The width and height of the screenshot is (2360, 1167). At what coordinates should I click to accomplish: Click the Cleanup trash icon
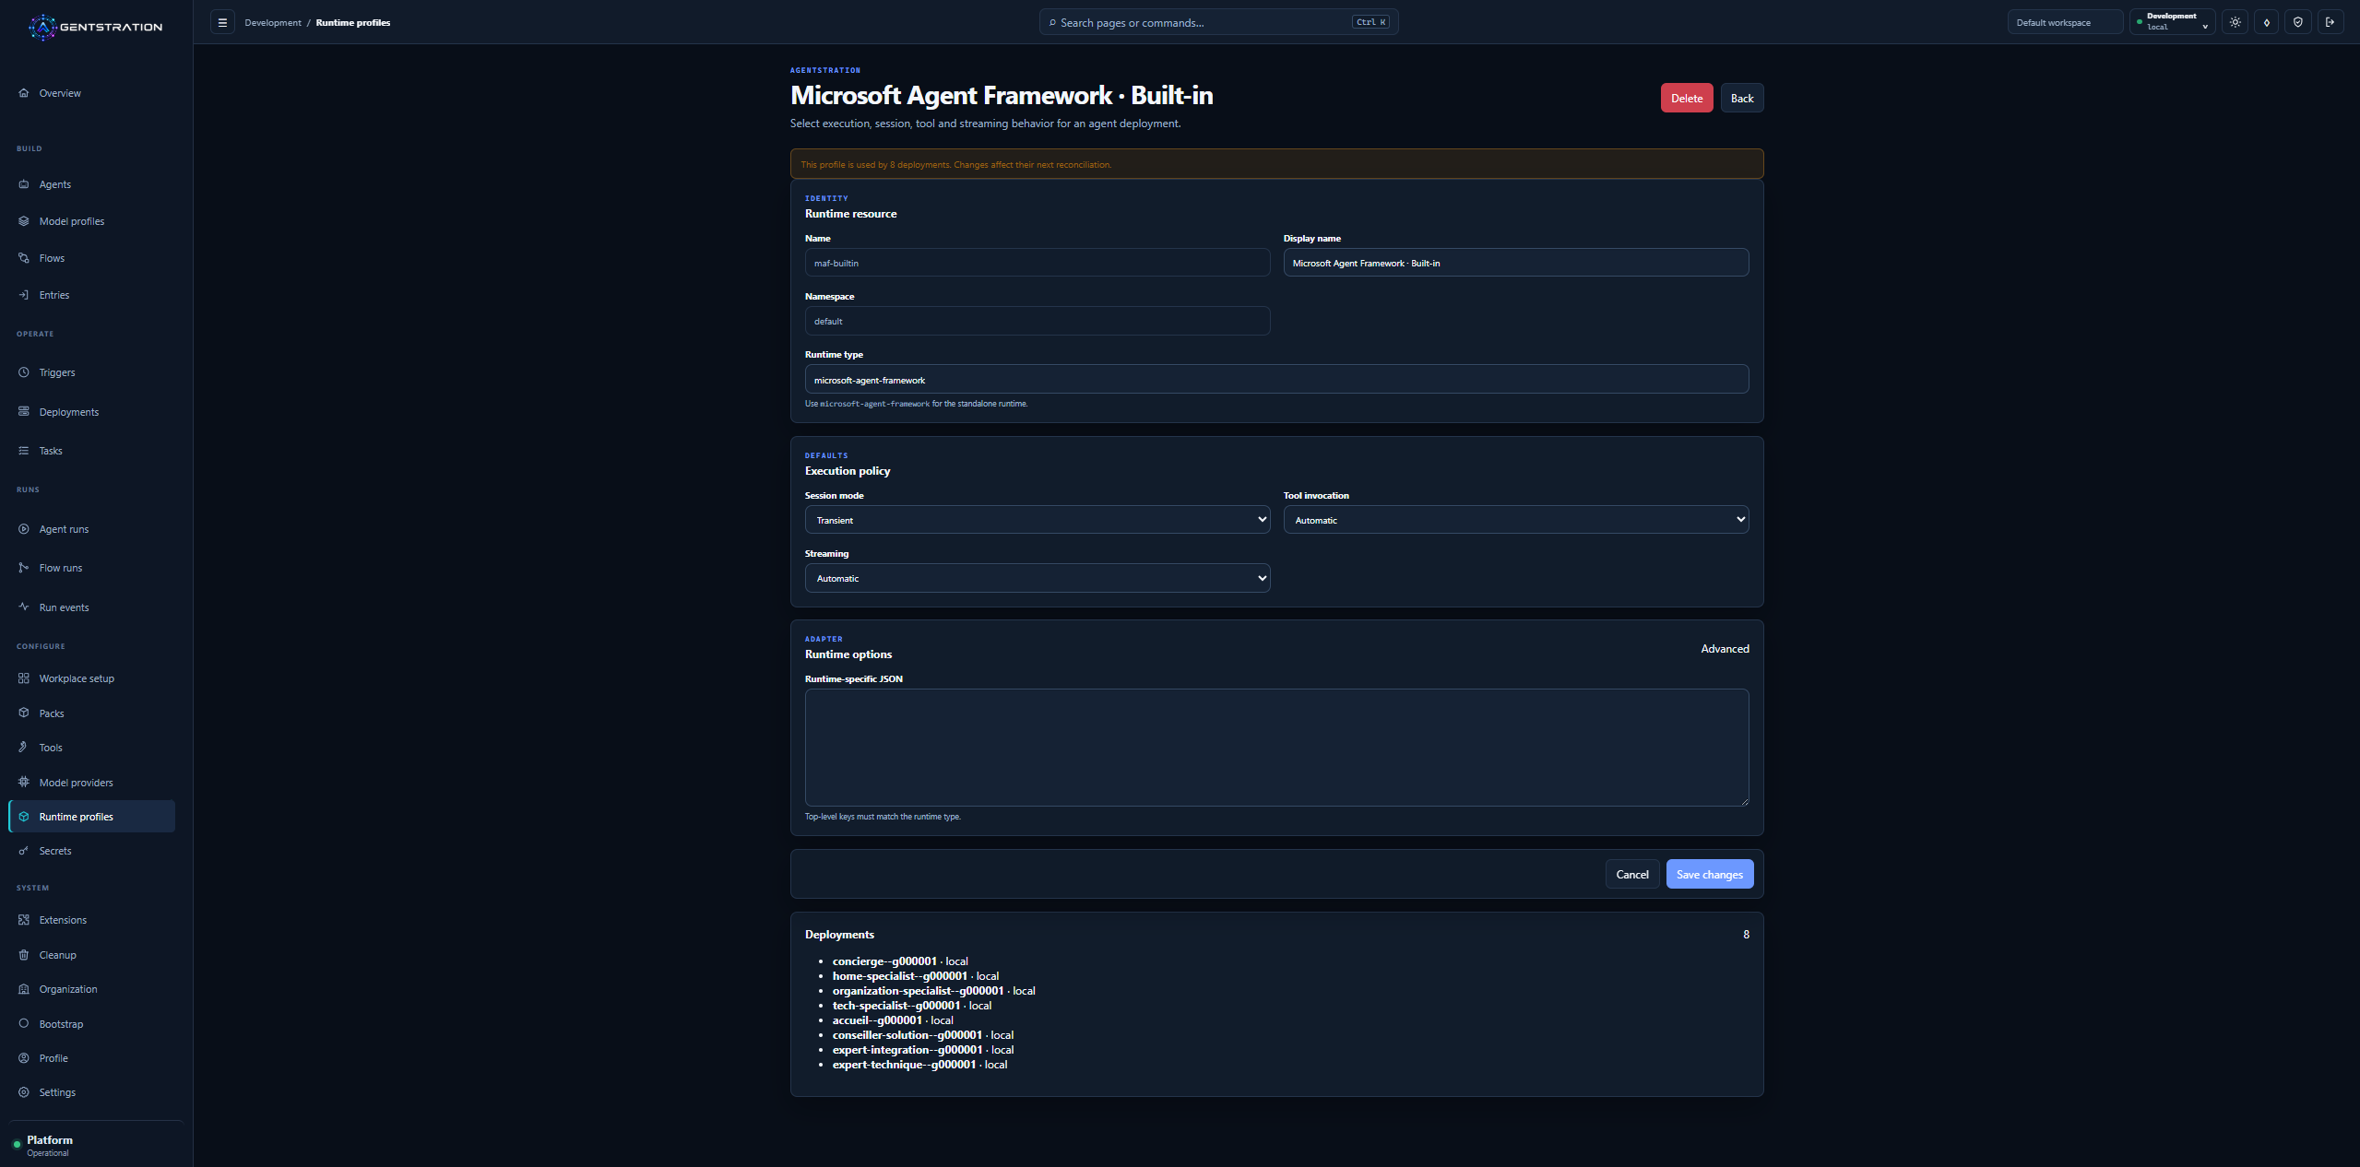(x=24, y=955)
